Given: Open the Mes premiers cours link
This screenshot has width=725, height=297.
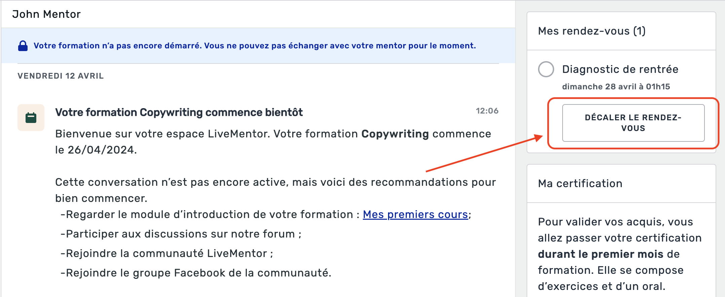Looking at the screenshot, I should 415,214.
